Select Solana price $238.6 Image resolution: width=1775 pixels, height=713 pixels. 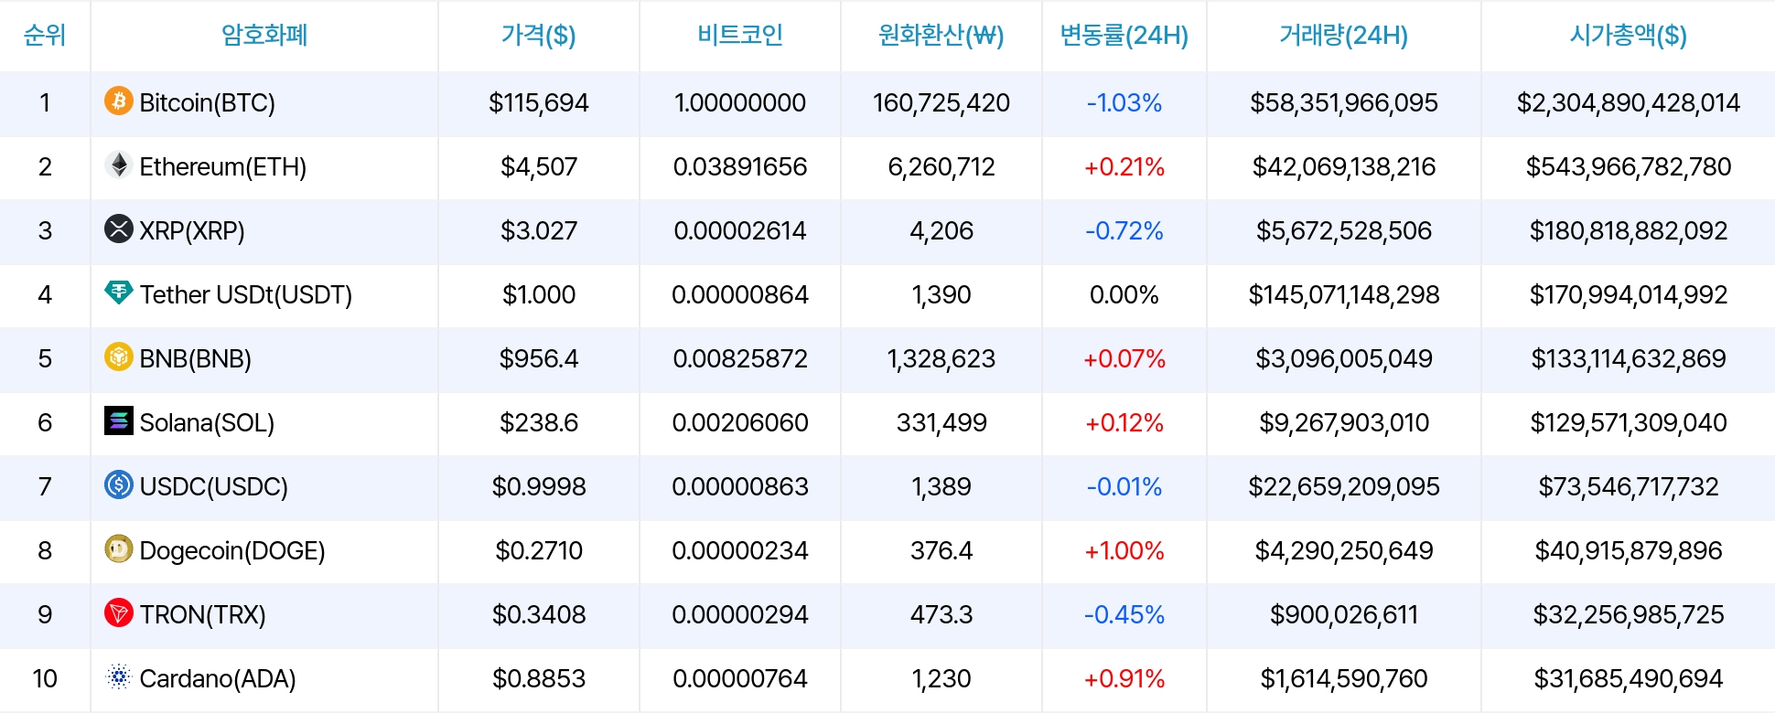tap(539, 422)
